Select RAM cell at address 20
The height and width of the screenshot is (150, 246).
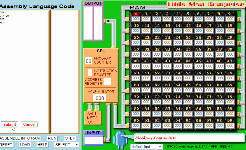tap(136, 42)
